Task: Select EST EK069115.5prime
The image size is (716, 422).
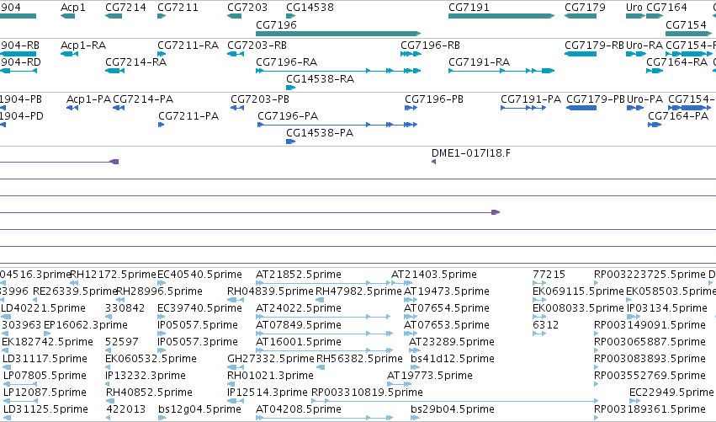Action: point(578,291)
